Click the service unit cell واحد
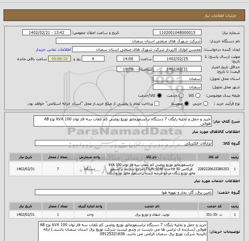 coord(90,214)
